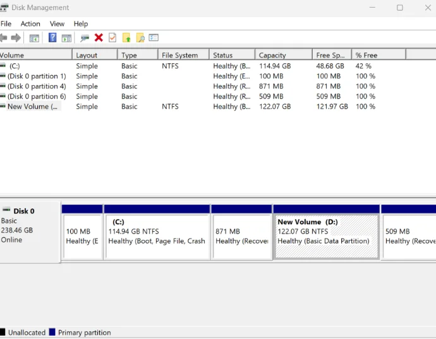The image size is (436, 339).
Task: Sort by the File System column header
Action: 183,55
